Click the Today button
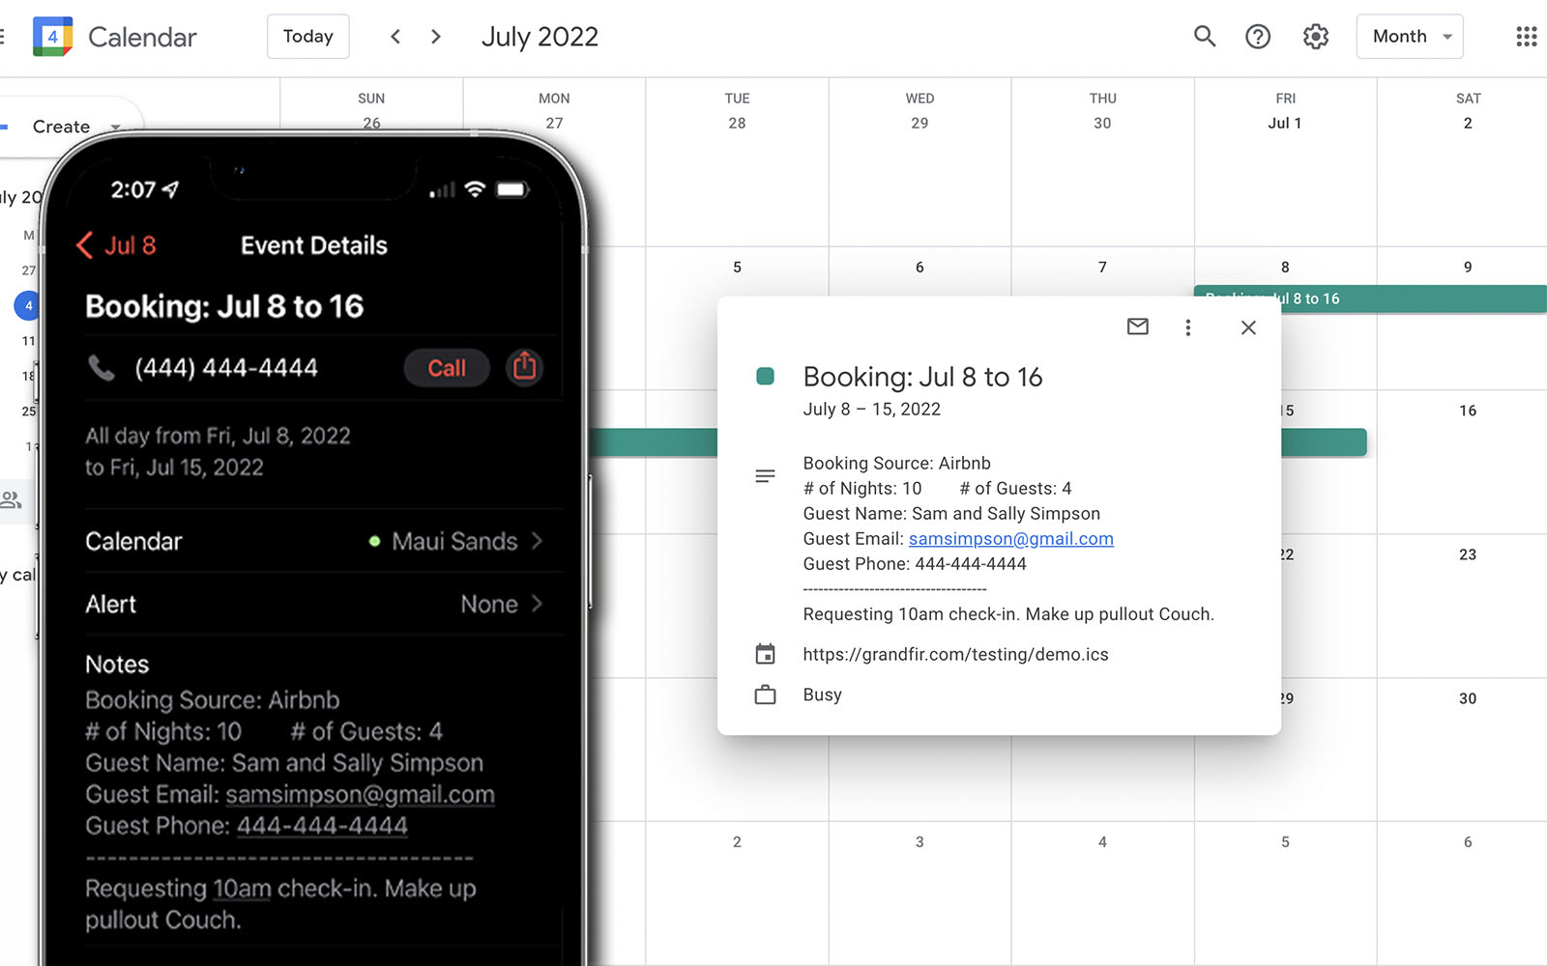1547x966 pixels. [x=308, y=37]
